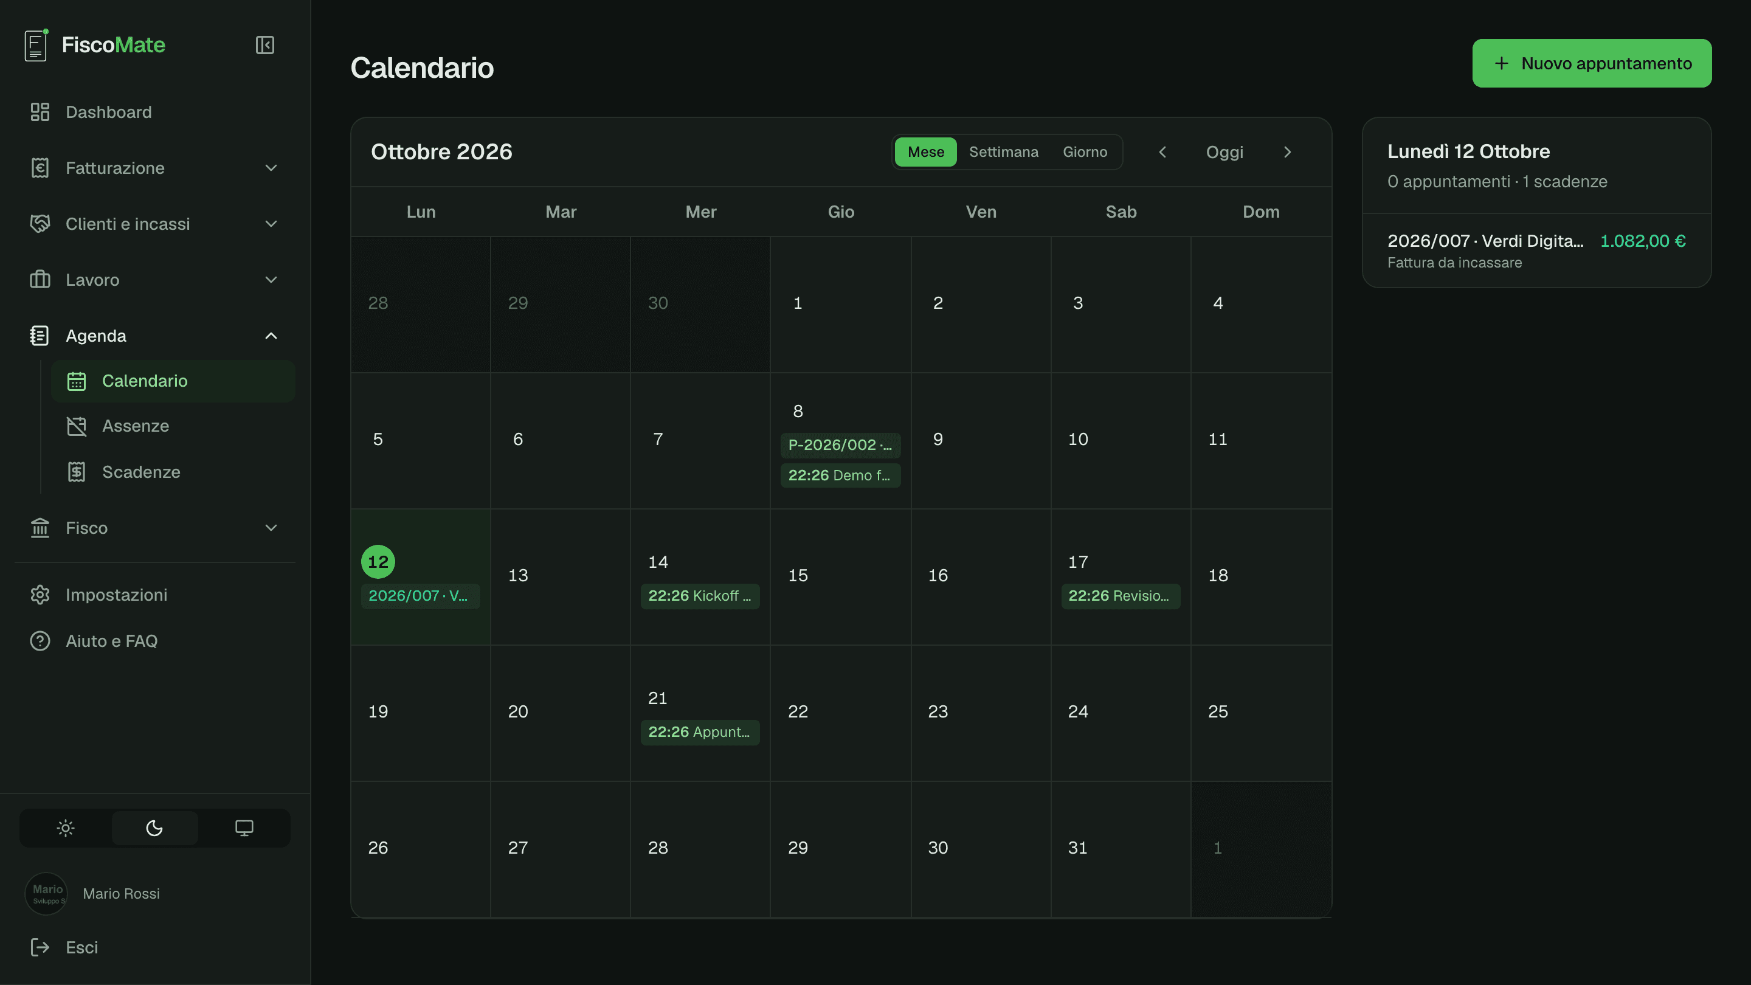Switch to dark theme moon toggle

point(154,828)
